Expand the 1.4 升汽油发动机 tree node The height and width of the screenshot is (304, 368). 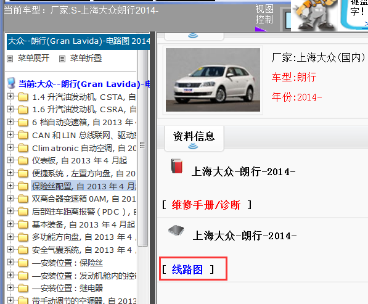pos(10,96)
